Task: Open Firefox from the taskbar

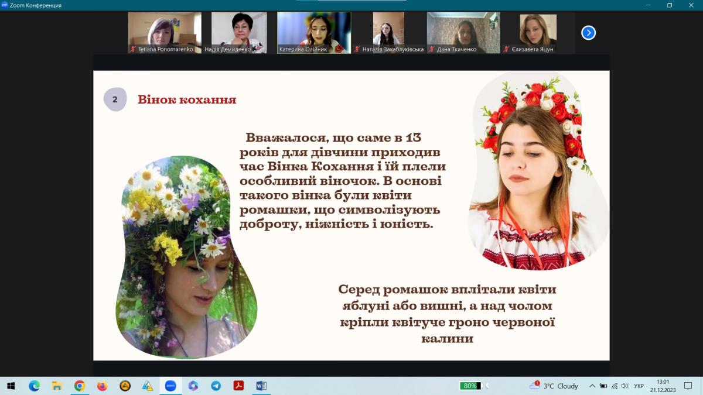Action: (103, 386)
